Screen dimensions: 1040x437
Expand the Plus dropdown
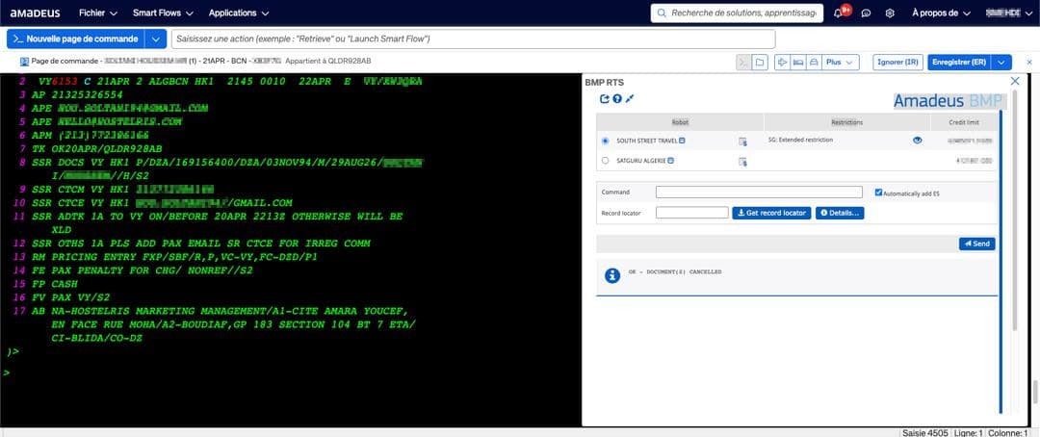(x=841, y=62)
